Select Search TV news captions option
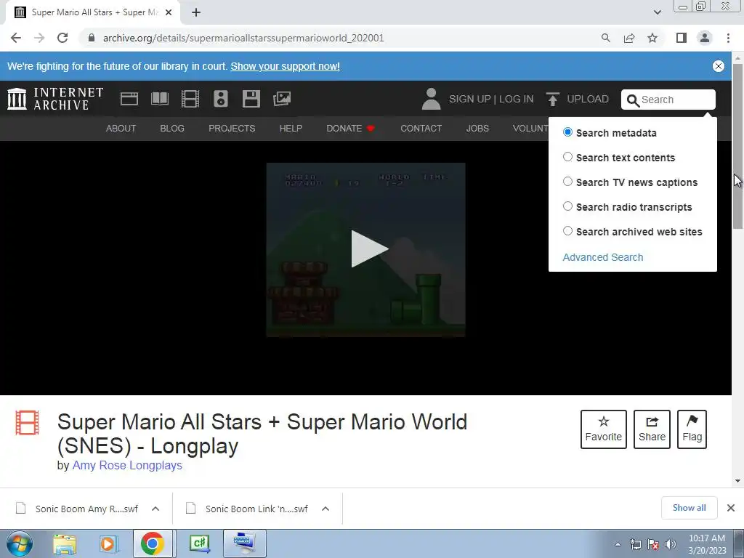 [567, 181]
